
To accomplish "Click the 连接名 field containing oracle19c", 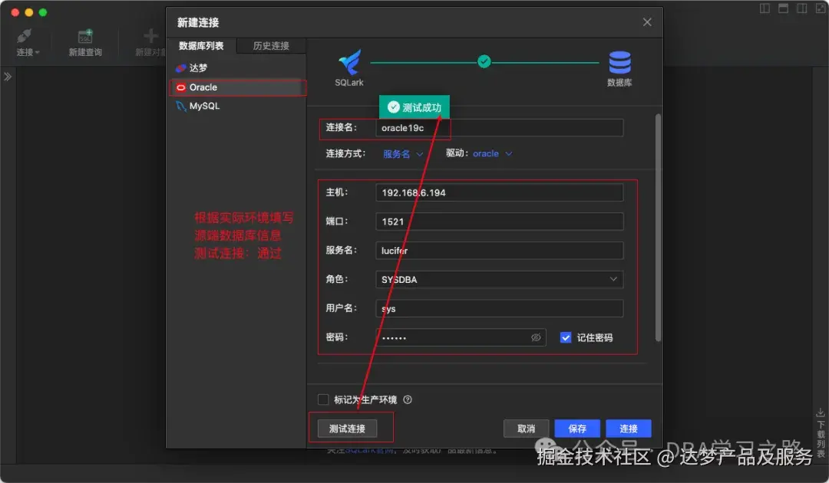I will click(x=499, y=127).
